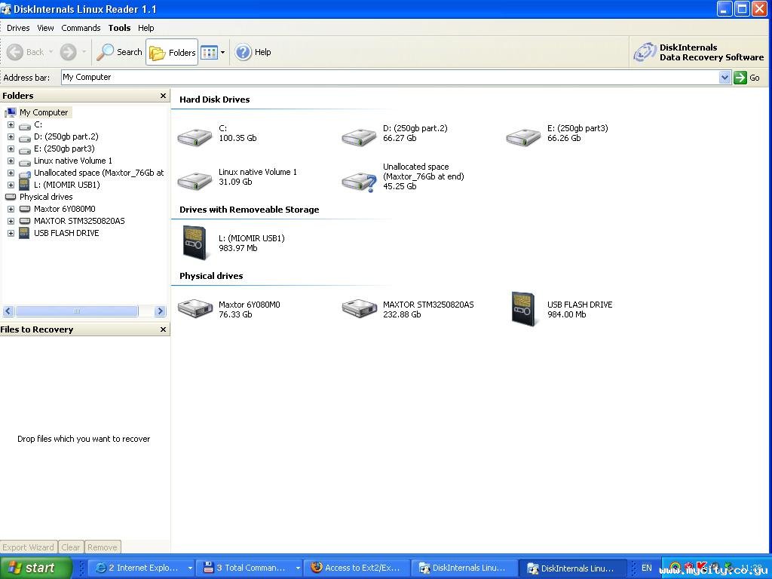Image resolution: width=772 pixels, height=579 pixels.
Task: Select Physical drives in folder tree
Action: click(x=46, y=197)
